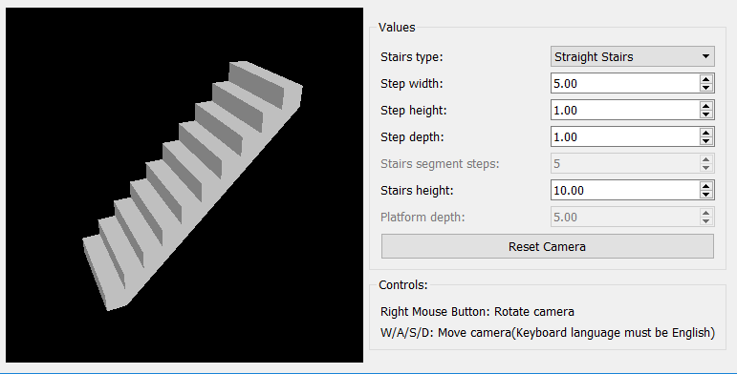The image size is (737, 374).
Task: Click the disabled Stairs segment steps field
Action: point(632,164)
